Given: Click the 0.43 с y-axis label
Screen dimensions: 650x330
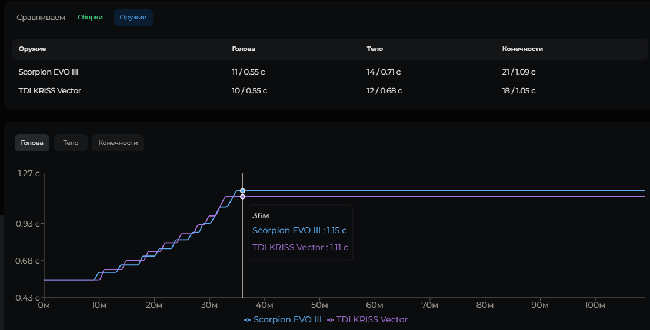Looking at the screenshot, I should tap(28, 298).
